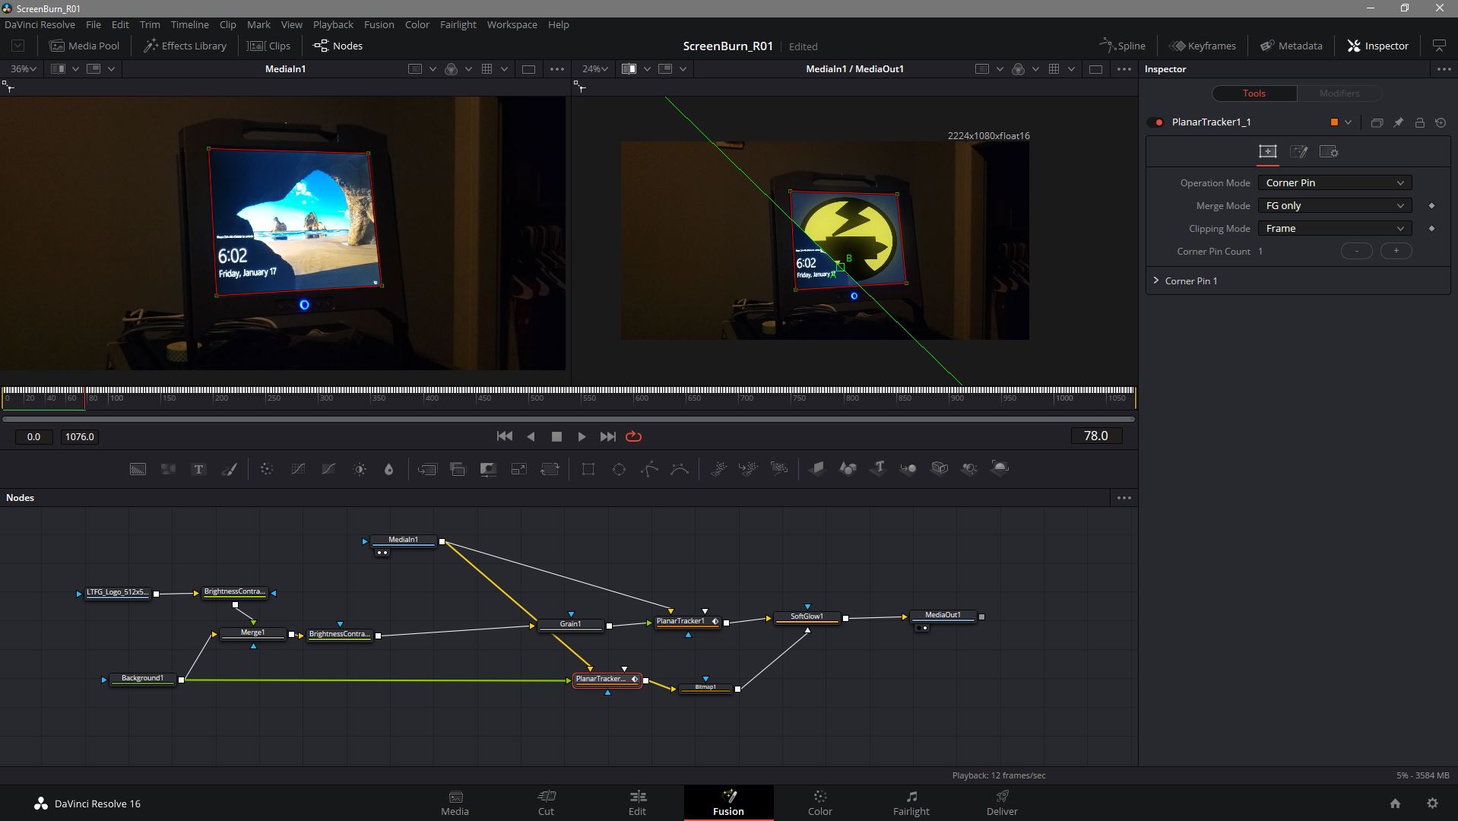Open the Color page
This screenshot has height=821, width=1458.
pos(819,802)
